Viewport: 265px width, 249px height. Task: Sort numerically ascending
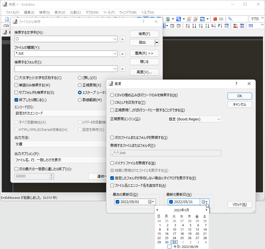[200, 25]
